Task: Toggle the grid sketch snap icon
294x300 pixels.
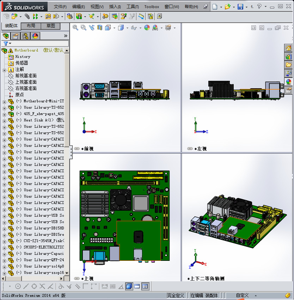Action: coord(113,287)
